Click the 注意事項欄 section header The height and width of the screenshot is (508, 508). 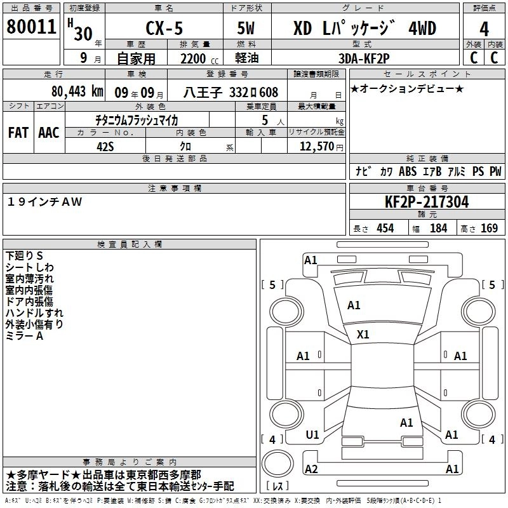click(174, 188)
